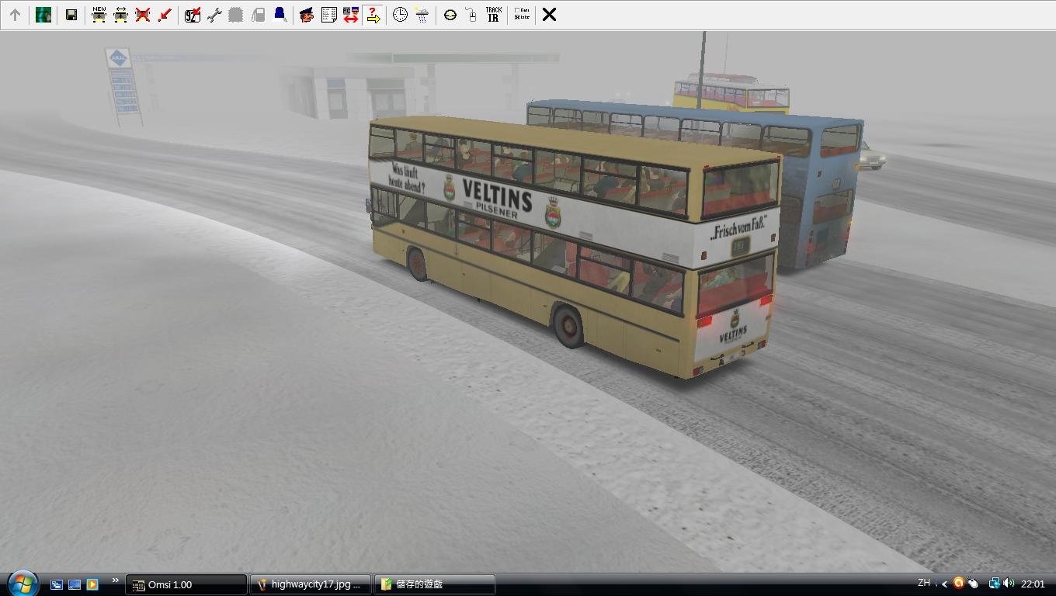Open the weather cloud icon
This screenshot has width=1056, height=596.
422,15
